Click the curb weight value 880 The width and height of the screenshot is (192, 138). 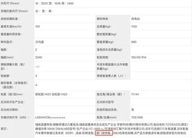tap(134, 42)
